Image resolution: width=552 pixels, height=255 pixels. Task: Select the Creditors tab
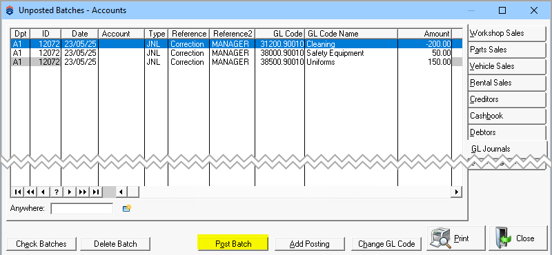(x=506, y=99)
